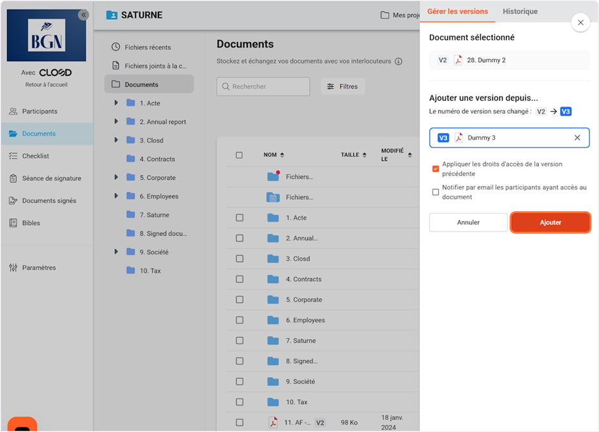
Task: Click into the Rechercher search field
Action: (268, 87)
